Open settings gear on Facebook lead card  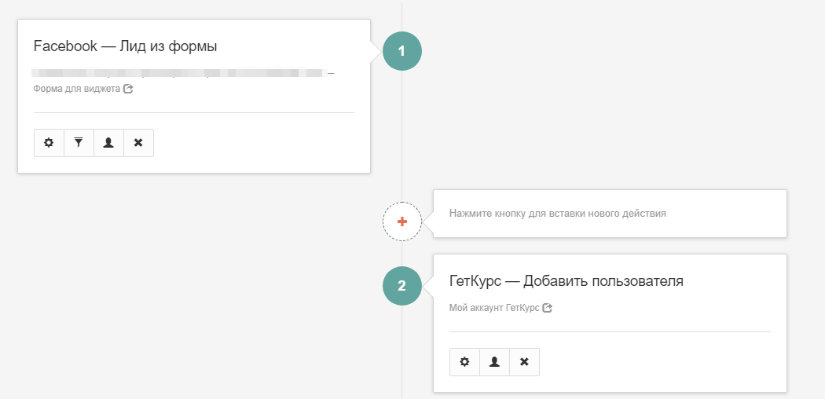point(49,143)
